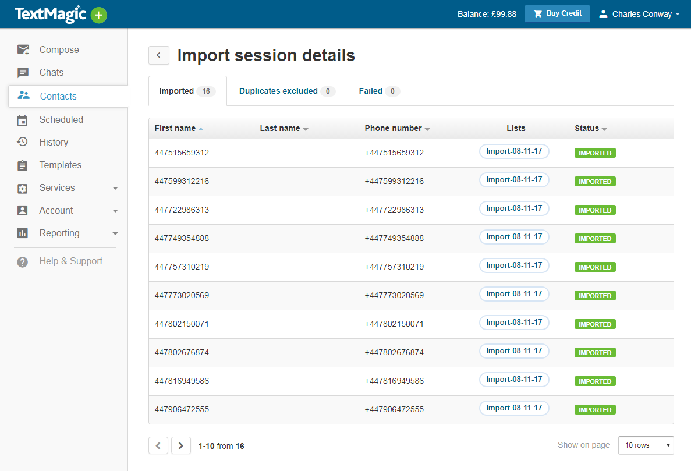Open Import-08-11-17 list for 447757310219

(x=514, y=265)
